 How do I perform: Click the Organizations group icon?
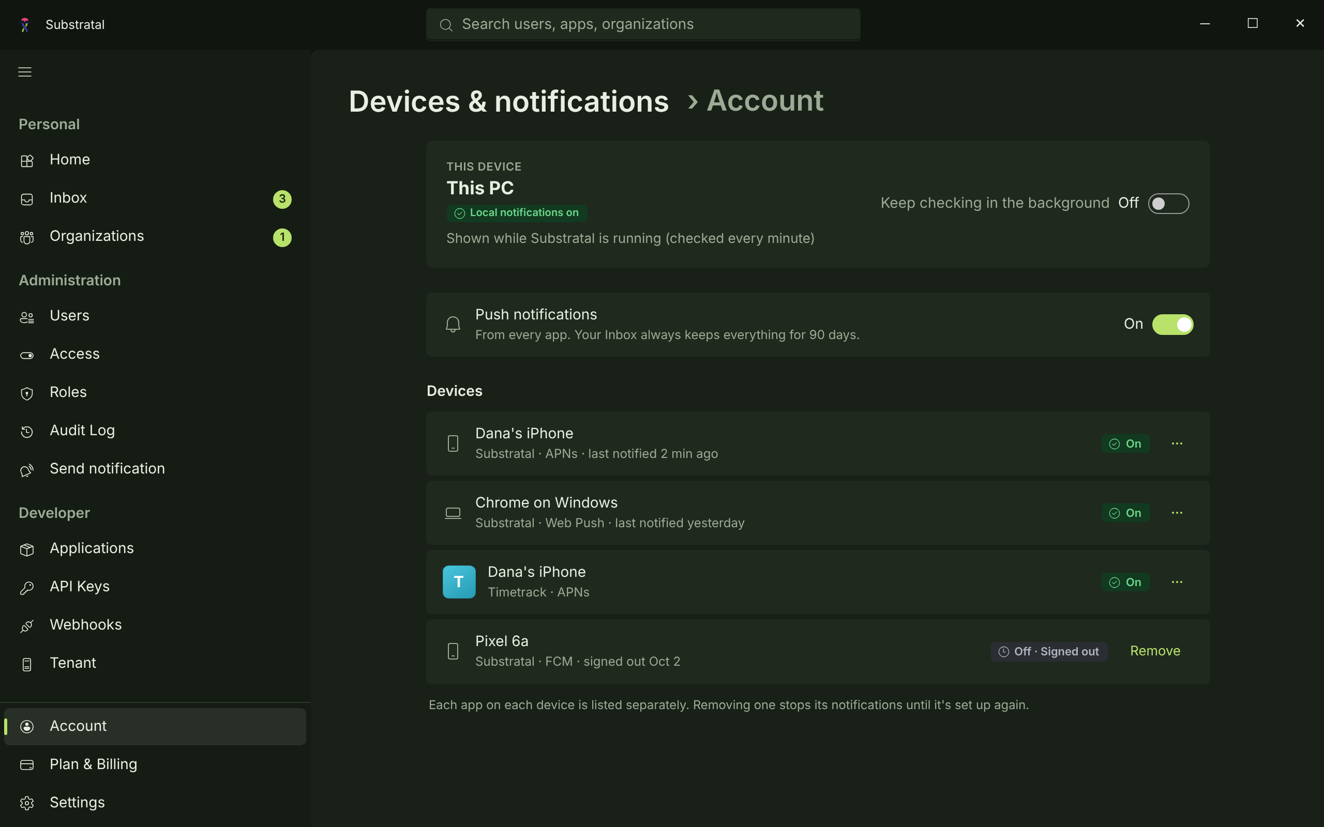pyautogui.click(x=27, y=237)
